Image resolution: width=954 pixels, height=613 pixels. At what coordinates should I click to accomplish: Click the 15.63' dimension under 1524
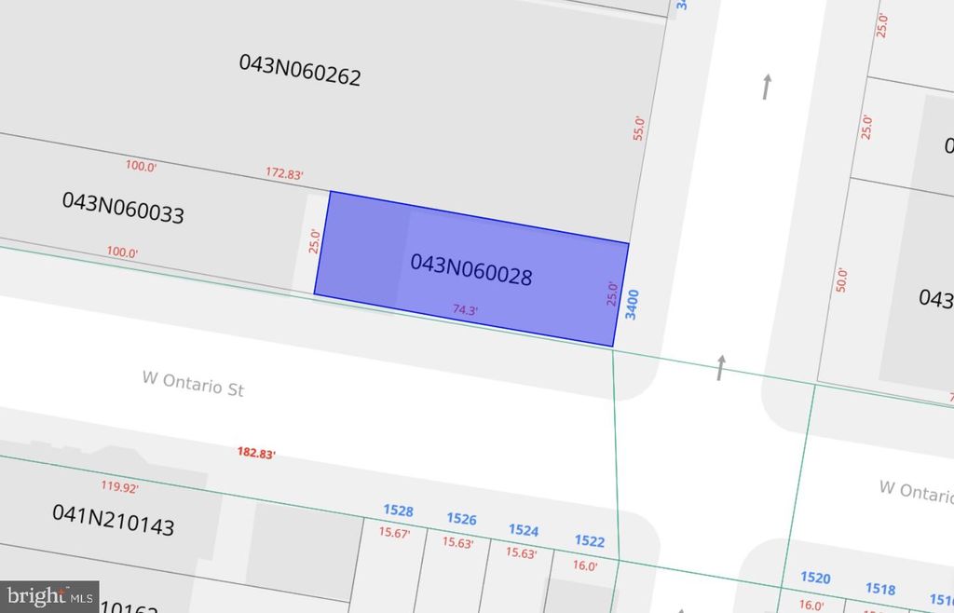522,552
